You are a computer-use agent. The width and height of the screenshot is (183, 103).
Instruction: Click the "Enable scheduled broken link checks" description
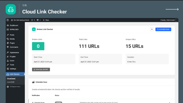pyautogui.click(x=56, y=90)
